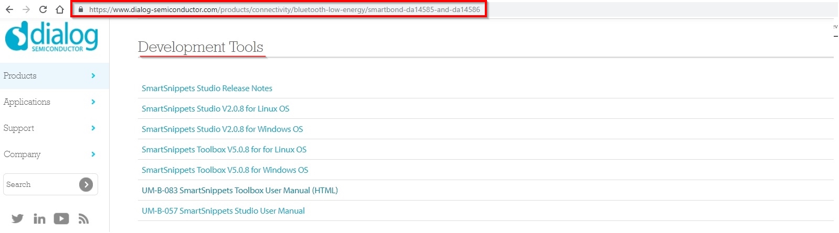Click the Development Tools heading

coord(200,47)
